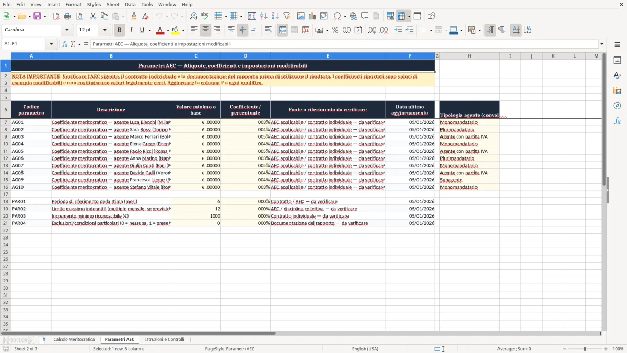
Task: Open the Data menu
Action: click(130, 4)
